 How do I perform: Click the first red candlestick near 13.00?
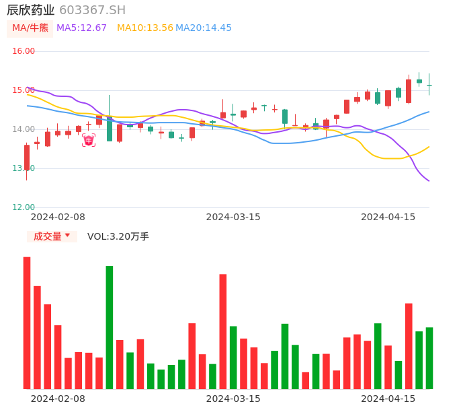point(27,158)
